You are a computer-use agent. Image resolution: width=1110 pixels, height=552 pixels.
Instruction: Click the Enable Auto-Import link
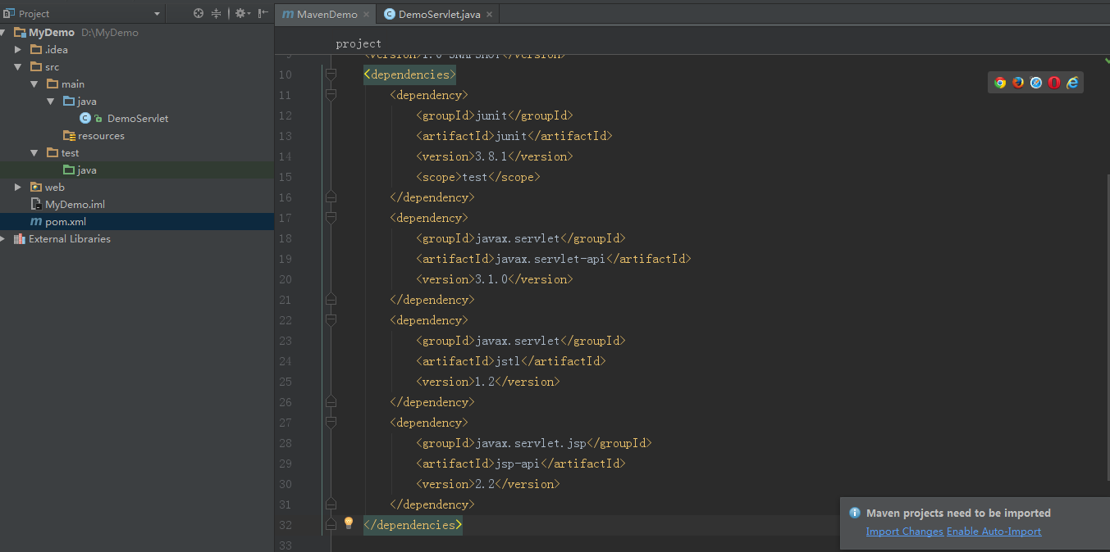(994, 532)
